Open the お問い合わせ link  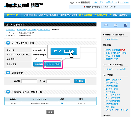[112, 2]
